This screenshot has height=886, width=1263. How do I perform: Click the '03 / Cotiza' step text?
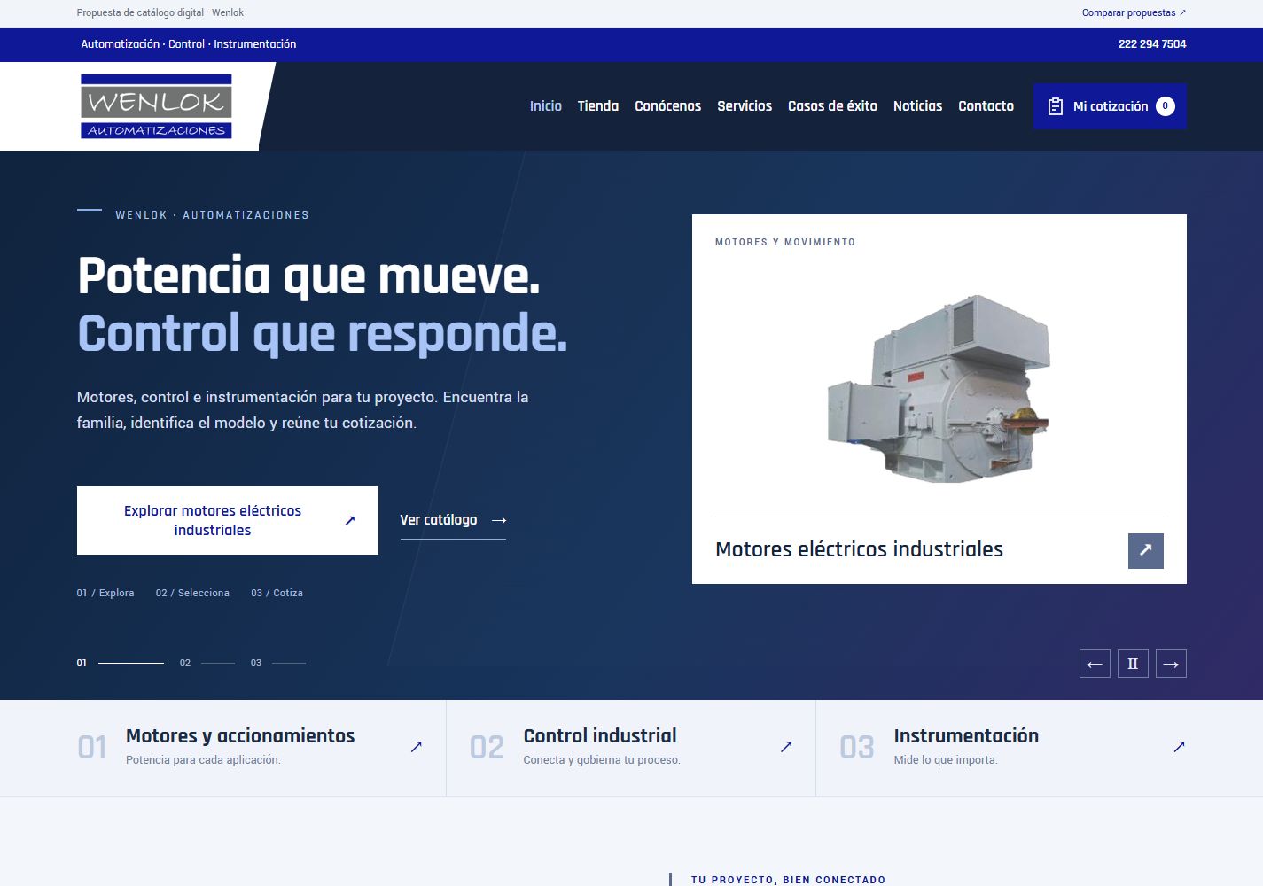click(x=277, y=593)
